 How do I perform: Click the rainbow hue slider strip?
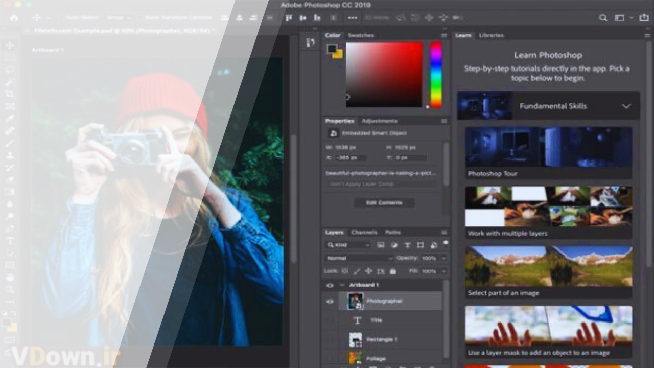(436, 75)
